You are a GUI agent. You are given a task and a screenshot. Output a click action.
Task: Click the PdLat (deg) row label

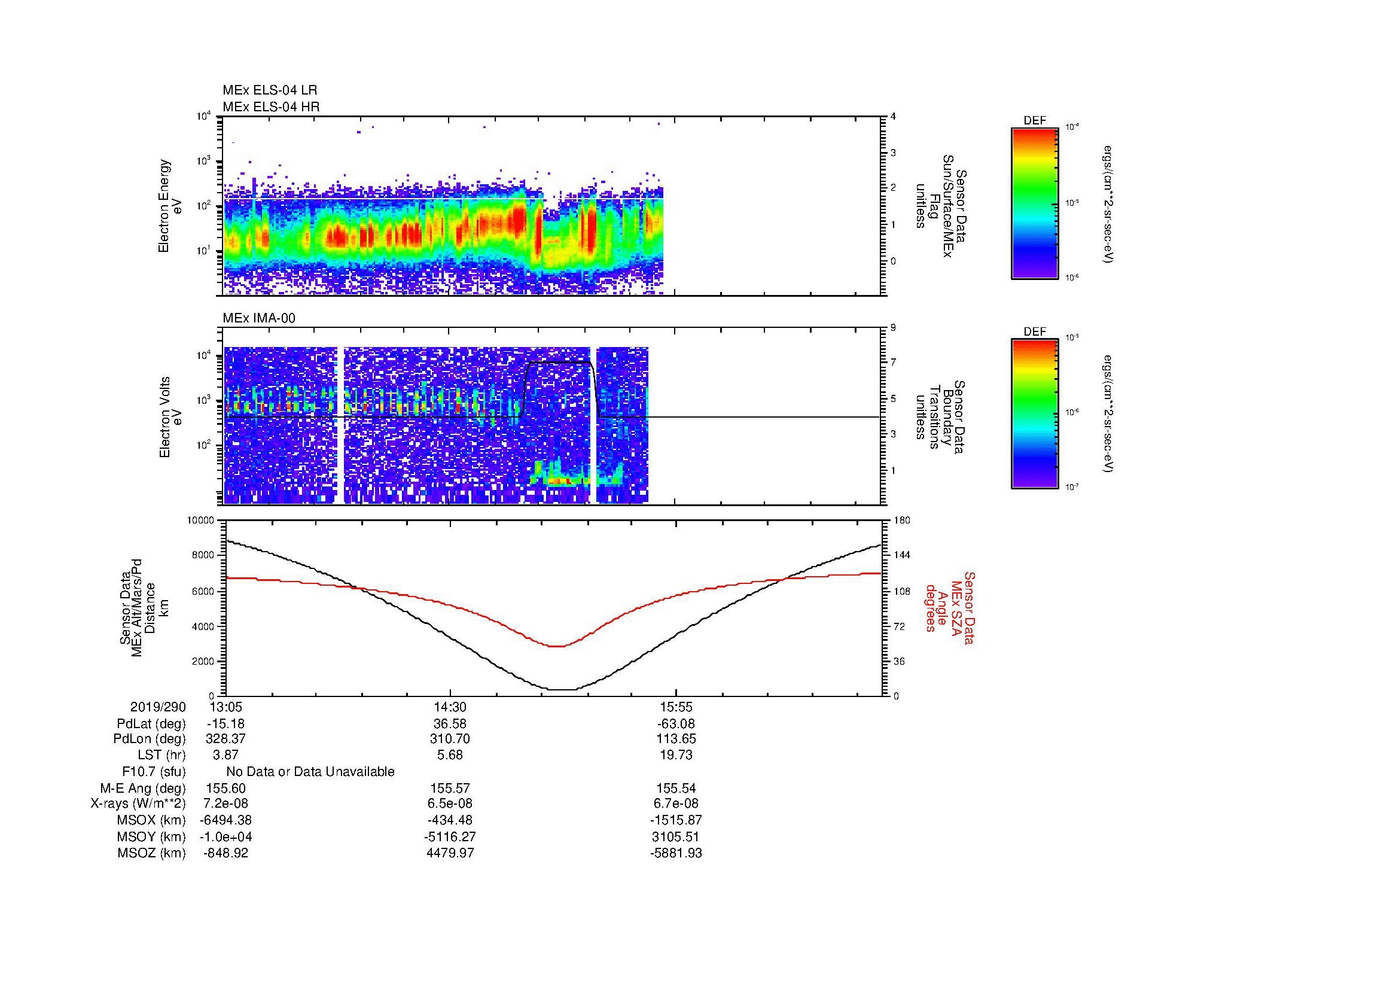tap(151, 724)
